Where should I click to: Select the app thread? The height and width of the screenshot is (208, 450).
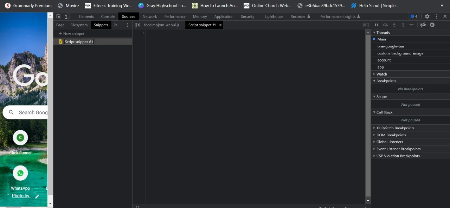tap(411, 67)
